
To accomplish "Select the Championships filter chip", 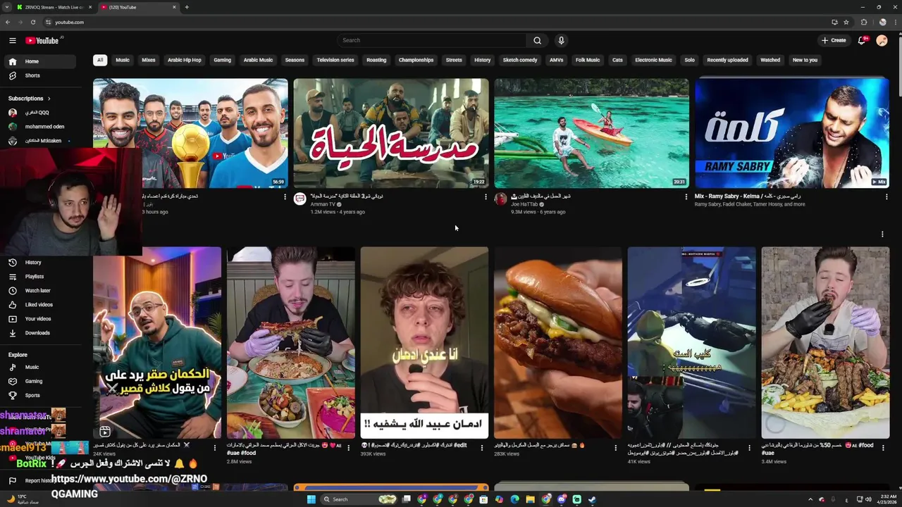I will (x=416, y=60).
